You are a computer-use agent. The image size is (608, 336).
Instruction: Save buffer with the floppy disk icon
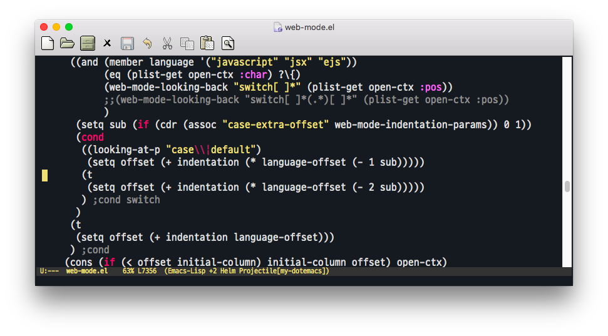[x=127, y=43]
